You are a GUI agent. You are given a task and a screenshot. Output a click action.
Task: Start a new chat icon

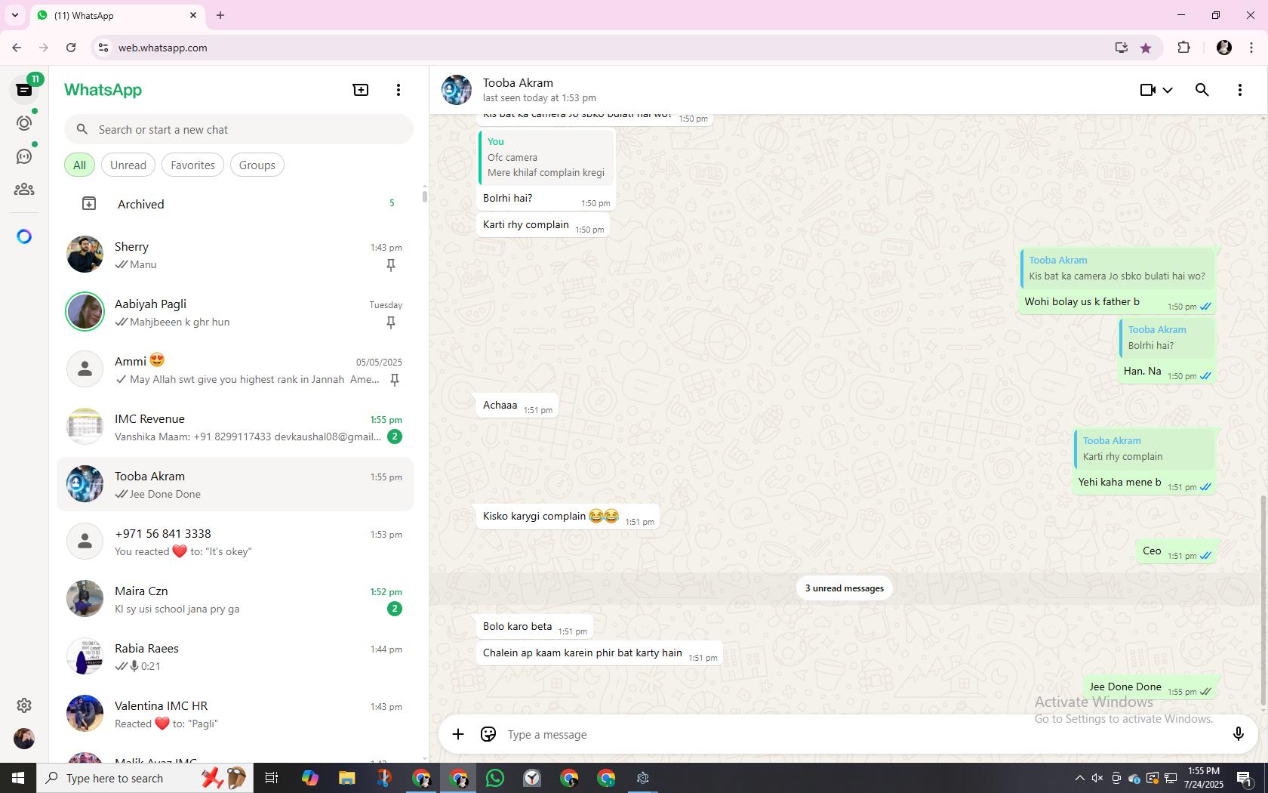coord(361,90)
